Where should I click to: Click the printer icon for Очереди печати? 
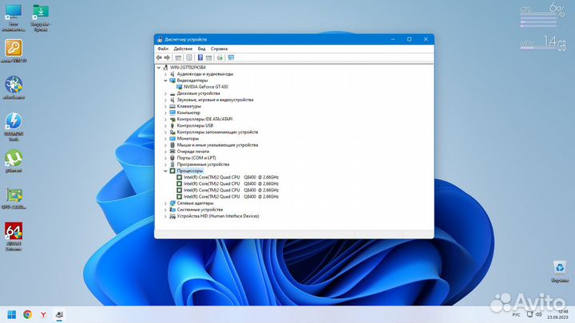click(172, 152)
